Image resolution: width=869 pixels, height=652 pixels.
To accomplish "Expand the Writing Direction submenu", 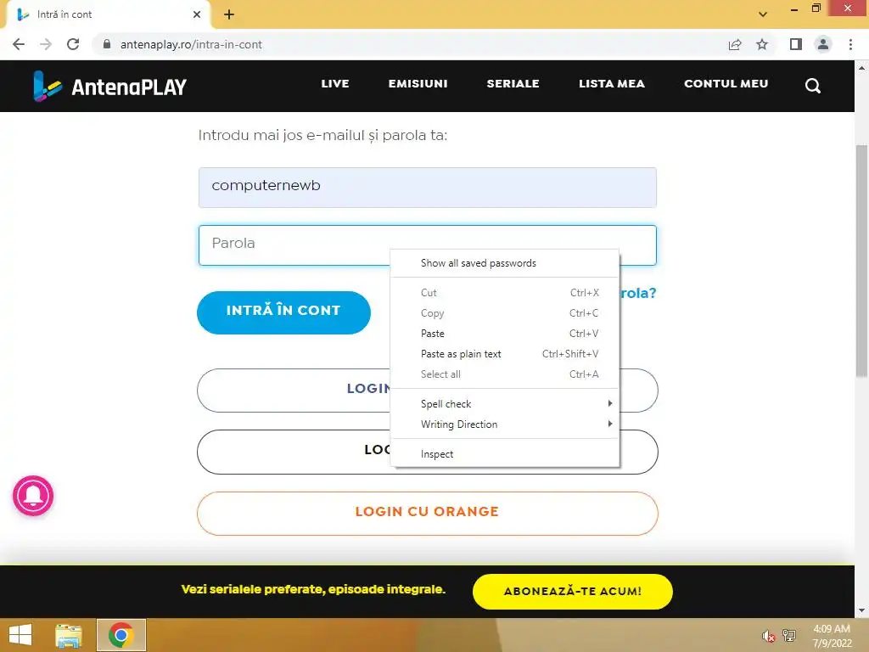I will click(504, 424).
